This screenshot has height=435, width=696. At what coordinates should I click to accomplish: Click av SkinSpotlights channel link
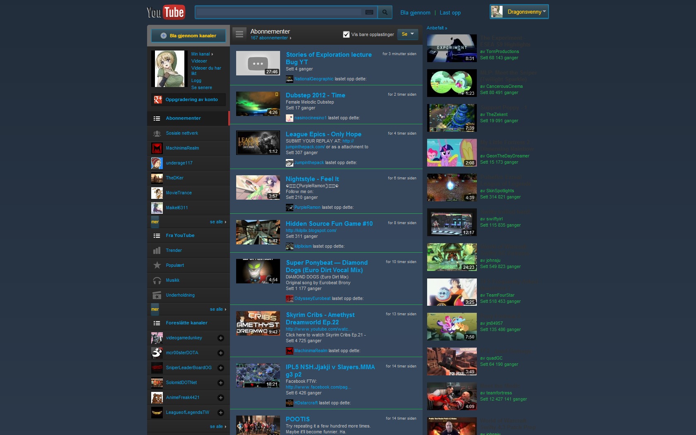click(x=497, y=191)
